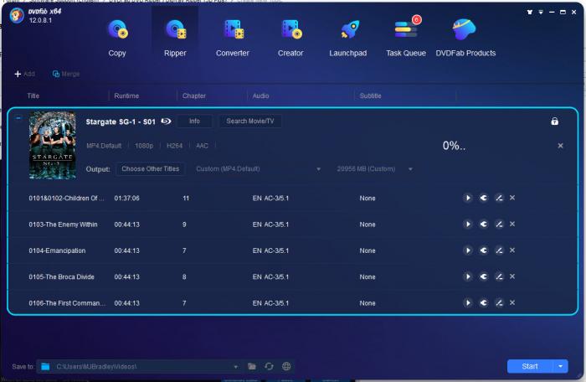This screenshot has height=382, width=586.
Task: Expand the Custom (MP4.Default) profile dropdown
Action: tap(319, 169)
